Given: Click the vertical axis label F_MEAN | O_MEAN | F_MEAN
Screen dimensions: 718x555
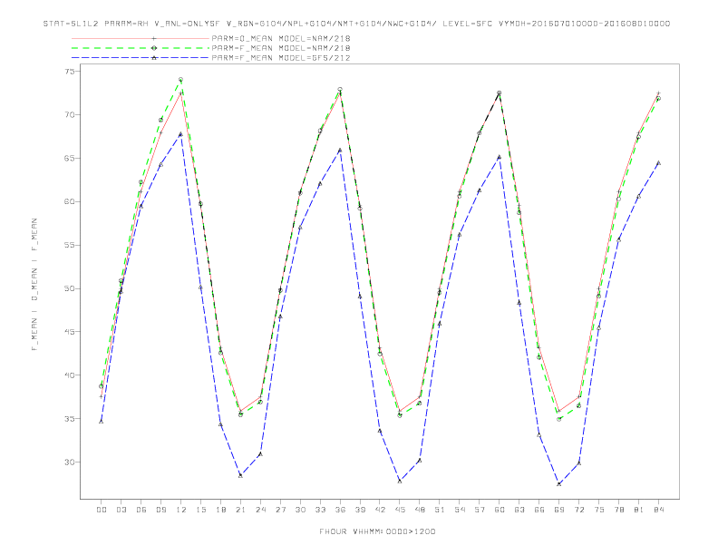Looking at the screenshot, I should (x=34, y=285).
